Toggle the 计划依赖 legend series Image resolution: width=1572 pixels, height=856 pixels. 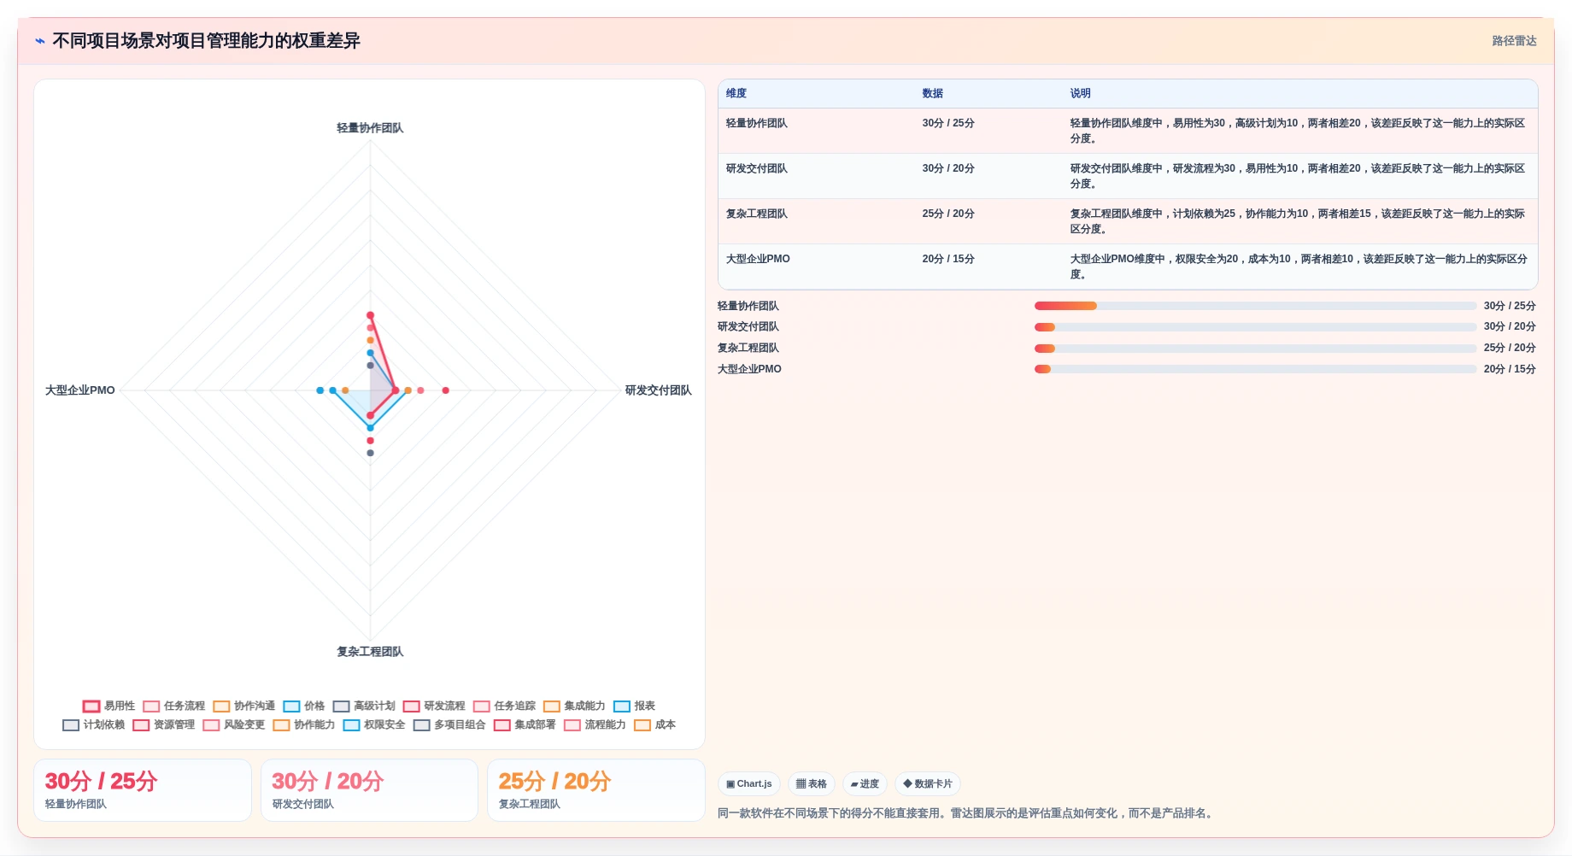(x=93, y=724)
